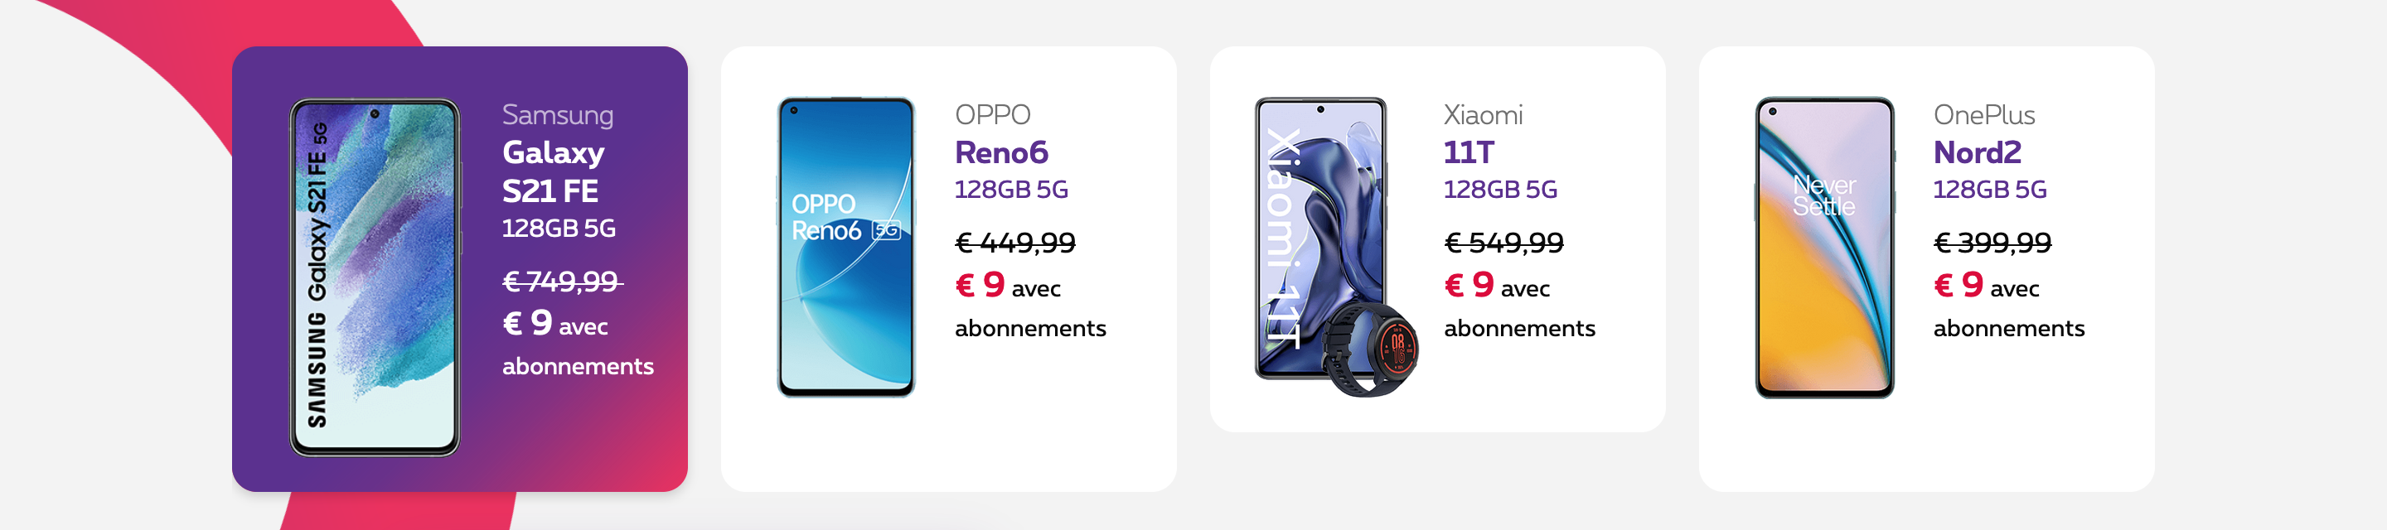Screen dimensions: 2387x530
Task: Open the Reno6 product title
Action: [1002, 152]
